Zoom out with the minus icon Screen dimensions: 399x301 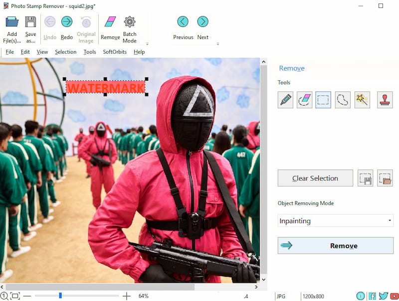27,296
